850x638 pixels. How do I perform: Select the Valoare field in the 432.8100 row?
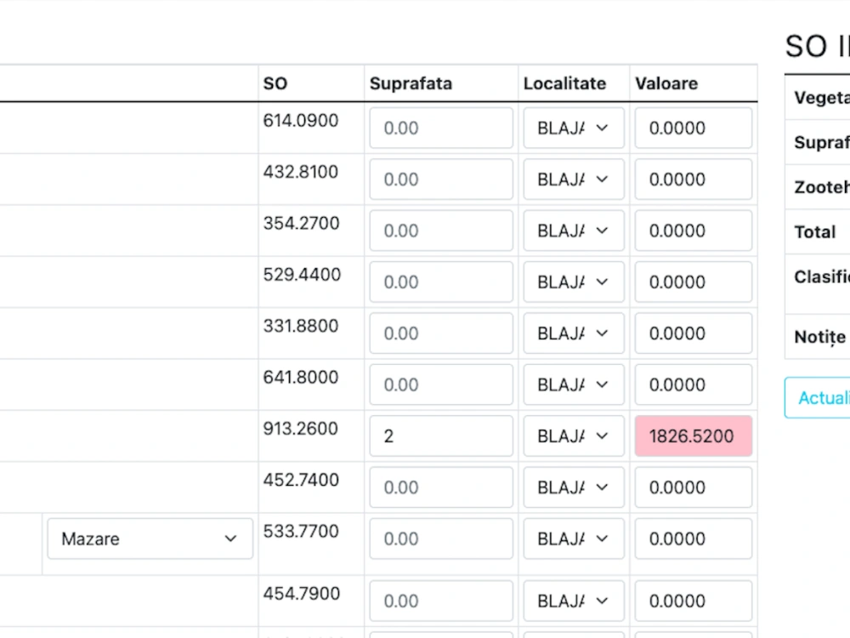tap(693, 179)
